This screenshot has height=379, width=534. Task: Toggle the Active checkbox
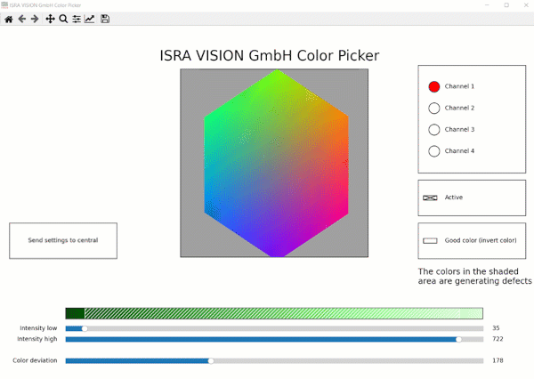point(430,198)
